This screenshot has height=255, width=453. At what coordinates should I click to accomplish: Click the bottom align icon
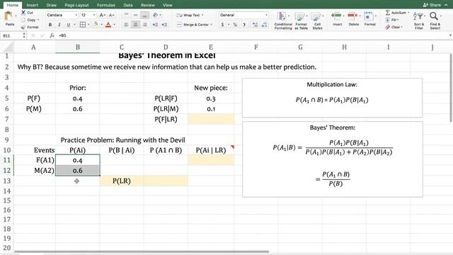pos(144,15)
